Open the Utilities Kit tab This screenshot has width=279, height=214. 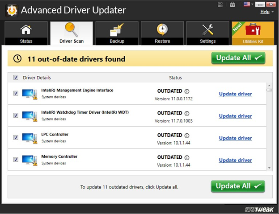point(253,33)
